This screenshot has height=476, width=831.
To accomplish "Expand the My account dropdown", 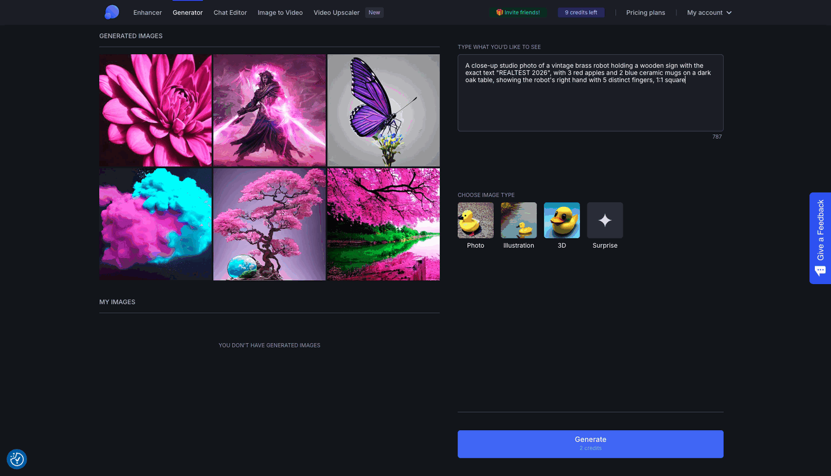I will pos(709,13).
